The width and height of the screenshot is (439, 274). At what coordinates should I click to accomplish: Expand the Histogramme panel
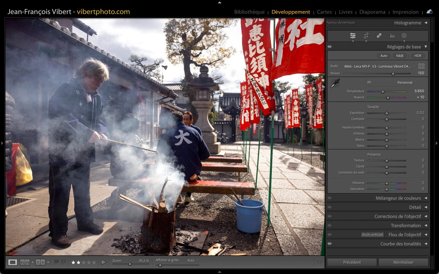[x=408, y=23]
